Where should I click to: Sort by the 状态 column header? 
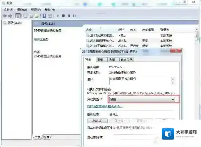coord(133,30)
